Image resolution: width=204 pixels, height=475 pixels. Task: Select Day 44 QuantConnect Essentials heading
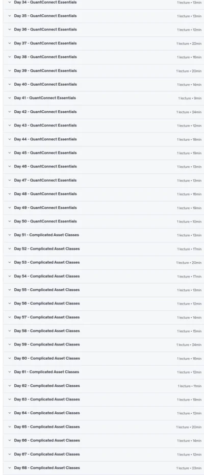[x=45, y=139]
